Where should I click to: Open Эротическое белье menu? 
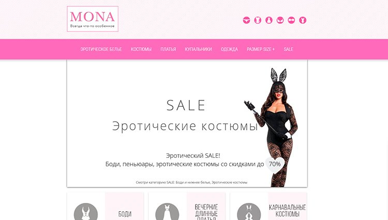pyautogui.click(x=101, y=49)
